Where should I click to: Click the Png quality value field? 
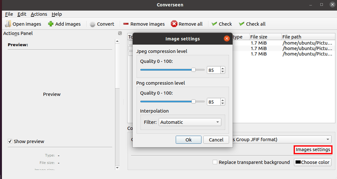[214, 102]
